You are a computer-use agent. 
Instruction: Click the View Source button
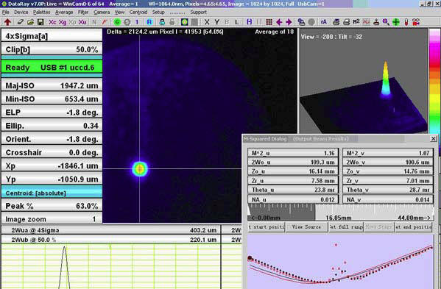coord(306,227)
